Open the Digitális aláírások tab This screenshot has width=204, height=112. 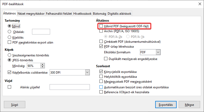click(x=119, y=13)
